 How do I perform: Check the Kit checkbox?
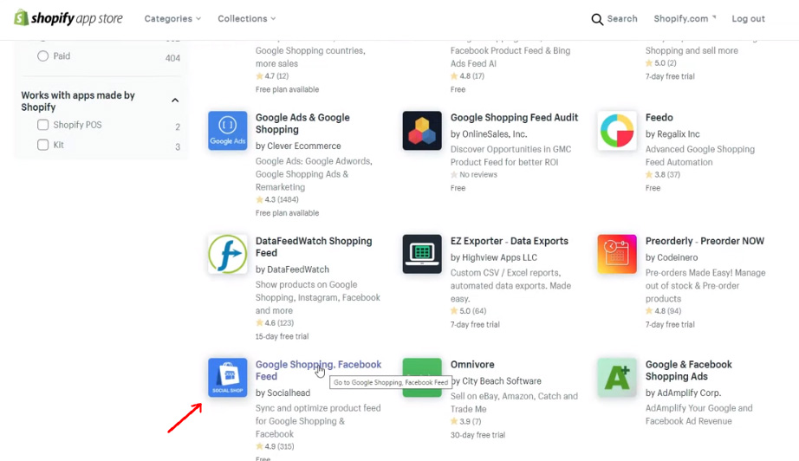tap(42, 145)
